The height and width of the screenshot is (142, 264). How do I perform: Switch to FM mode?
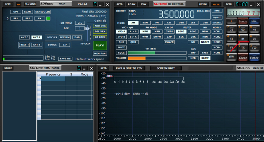157,23
